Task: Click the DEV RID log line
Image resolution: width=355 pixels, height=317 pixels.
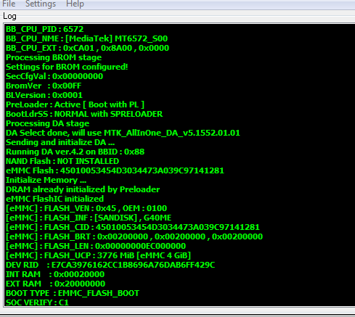Action: pyautogui.click(x=110, y=265)
